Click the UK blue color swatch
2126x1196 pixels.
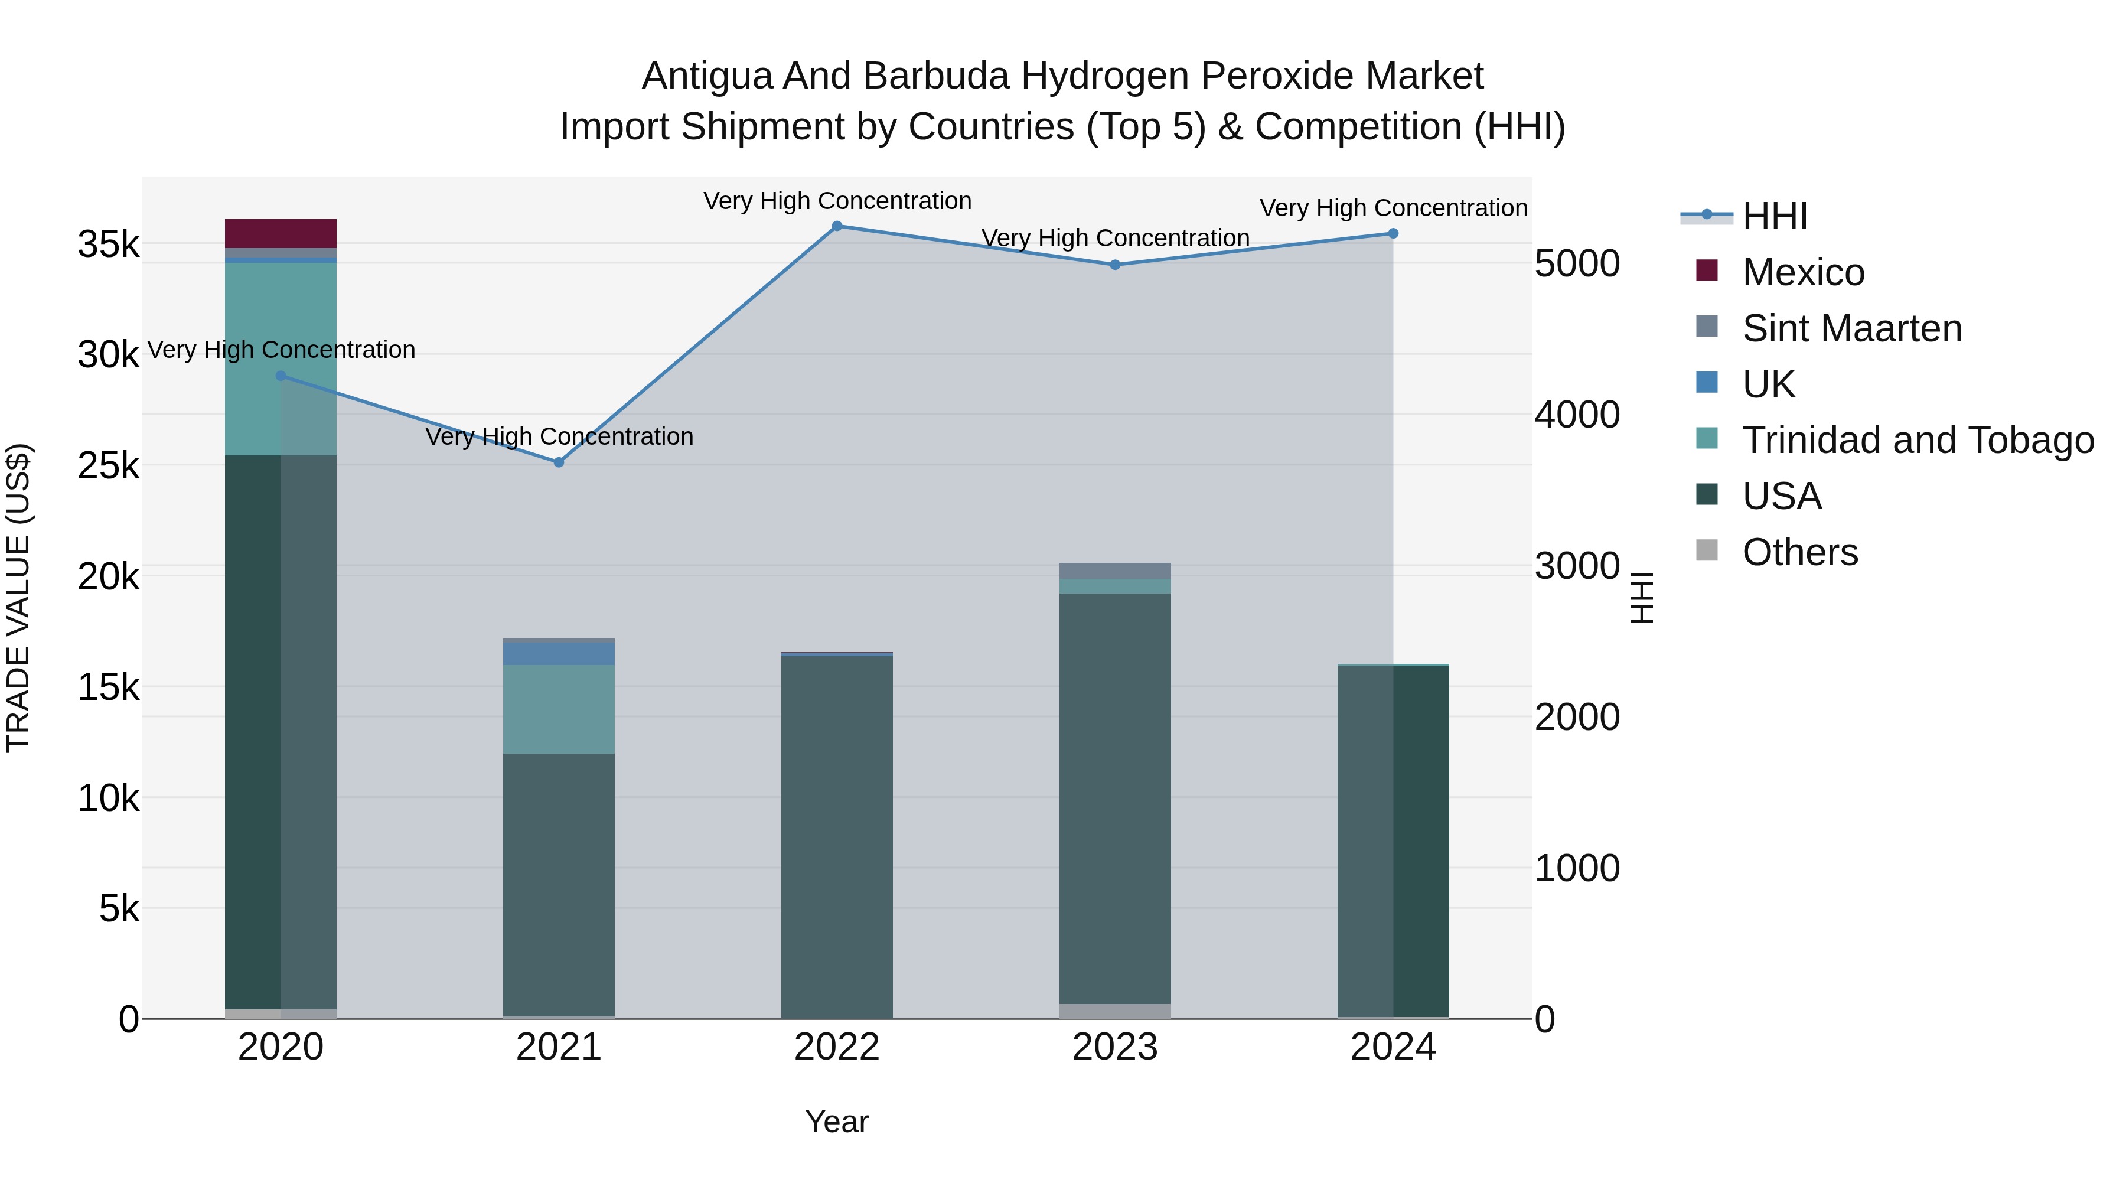1707,382
